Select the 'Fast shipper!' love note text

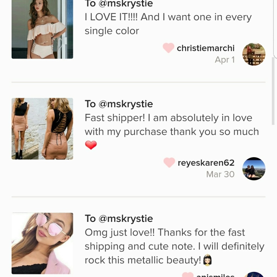(x=172, y=125)
